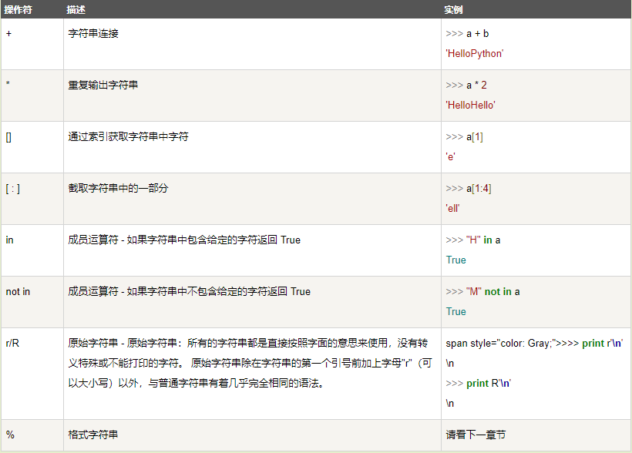Image resolution: width=632 pixels, height=453 pixels.
Task: Click the 实例 column header
Action: pos(453,10)
